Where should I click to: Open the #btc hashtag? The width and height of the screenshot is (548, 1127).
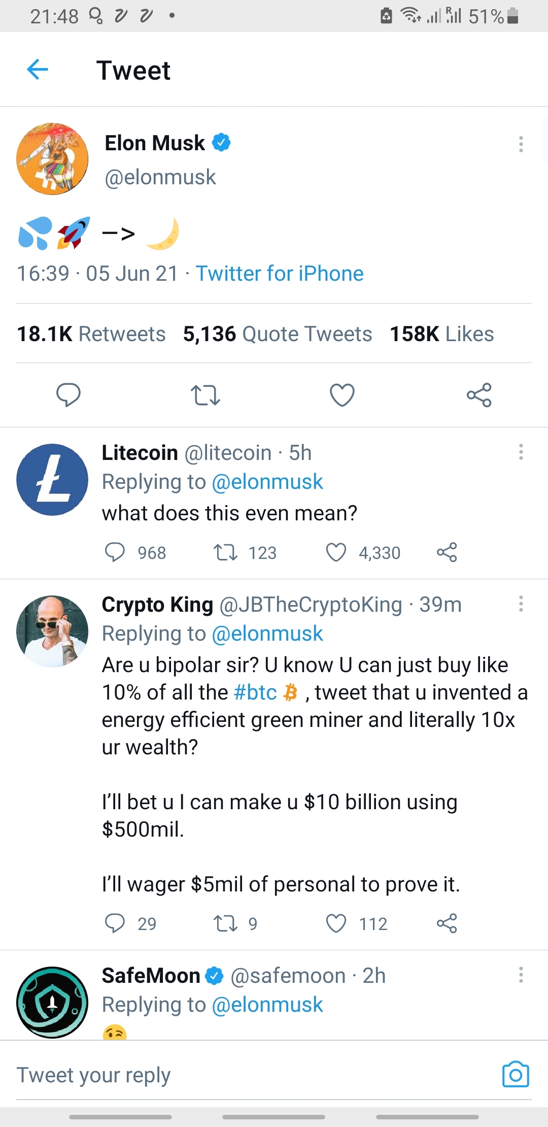[x=255, y=692]
